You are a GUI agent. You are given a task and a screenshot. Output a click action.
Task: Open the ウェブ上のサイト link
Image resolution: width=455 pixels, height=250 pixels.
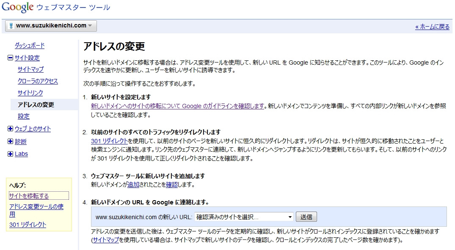click(x=33, y=129)
